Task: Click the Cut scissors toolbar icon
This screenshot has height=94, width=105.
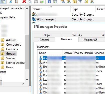Action: pos(11,2)
